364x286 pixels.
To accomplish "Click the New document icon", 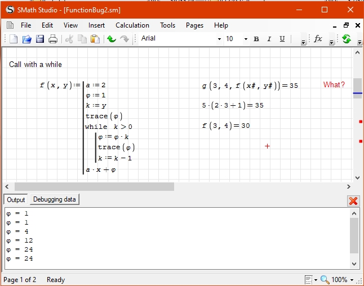I will [14, 39].
